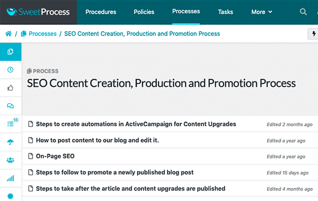
Task: Open the tasks checklist icon with 15 badge
Action: 11,124
